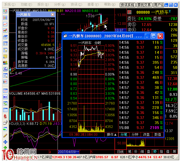This screenshot has width=184, height=163.
Task: Open the two-person user community icon
Action: coord(5,63)
